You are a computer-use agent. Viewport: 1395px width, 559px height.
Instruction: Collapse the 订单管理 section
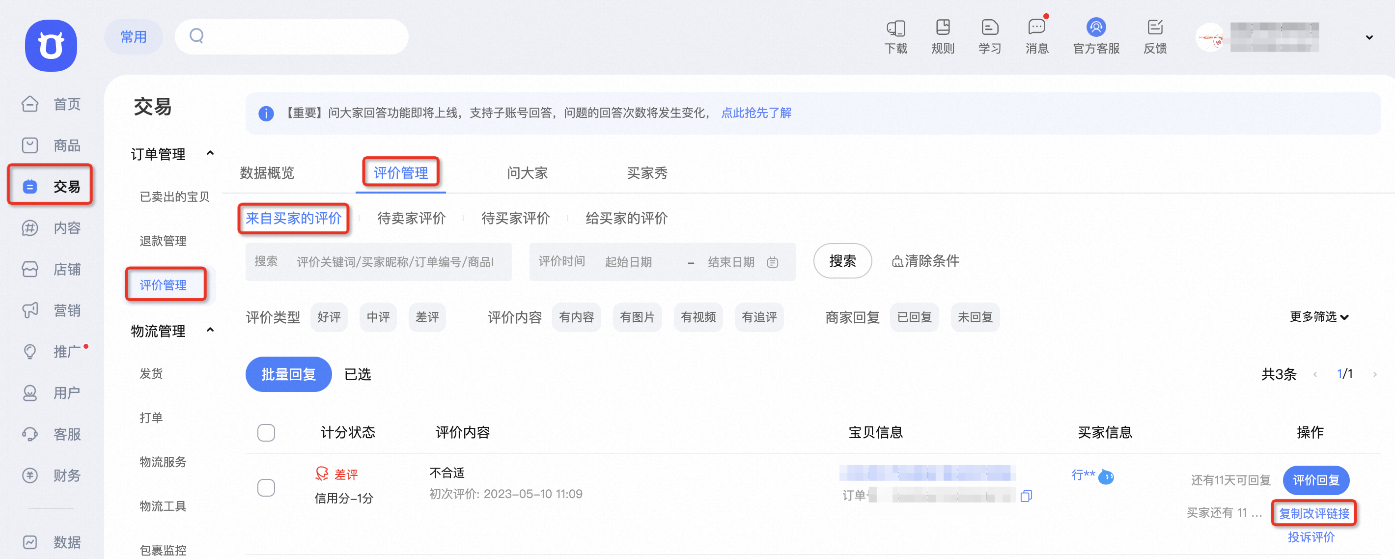(x=210, y=153)
